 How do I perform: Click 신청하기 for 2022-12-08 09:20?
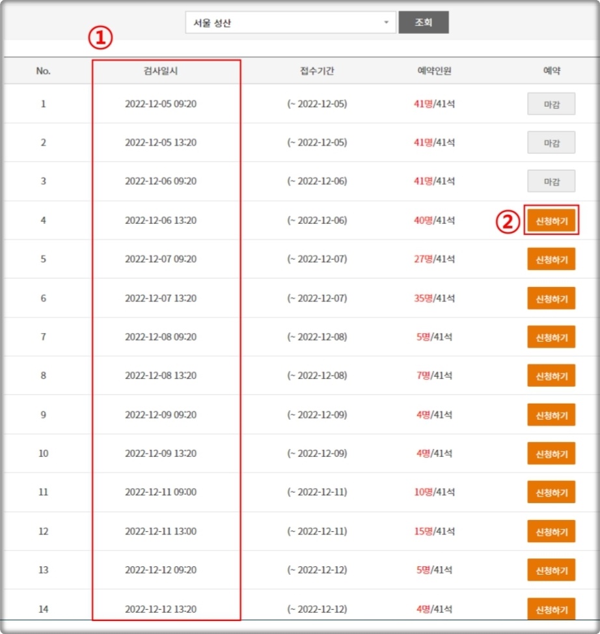click(551, 337)
